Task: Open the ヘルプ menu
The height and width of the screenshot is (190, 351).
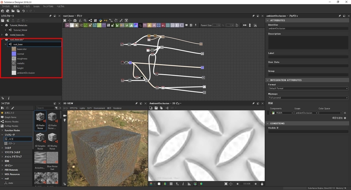Action: (60, 7)
